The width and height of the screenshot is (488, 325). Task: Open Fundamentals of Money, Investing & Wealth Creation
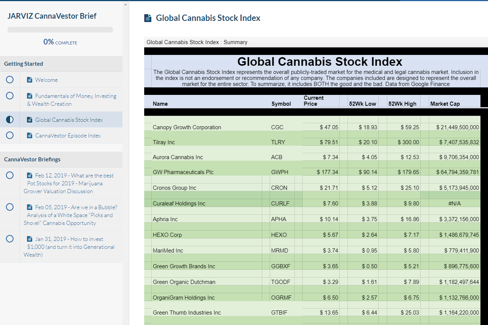72,100
